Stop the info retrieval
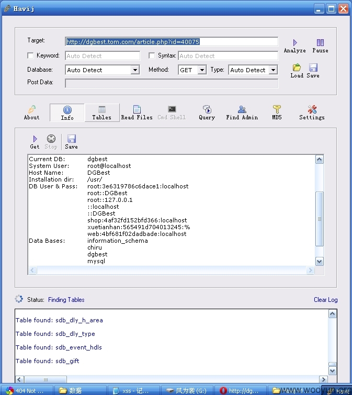The height and width of the screenshot is (395, 352). (51, 142)
